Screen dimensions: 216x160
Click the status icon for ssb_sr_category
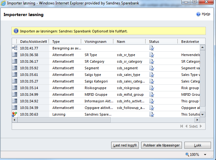click(152, 61)
